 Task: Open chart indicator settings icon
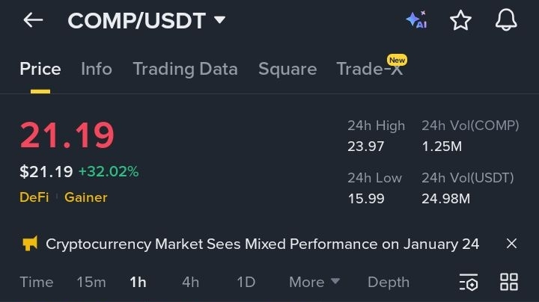click(x=469, y=282)
